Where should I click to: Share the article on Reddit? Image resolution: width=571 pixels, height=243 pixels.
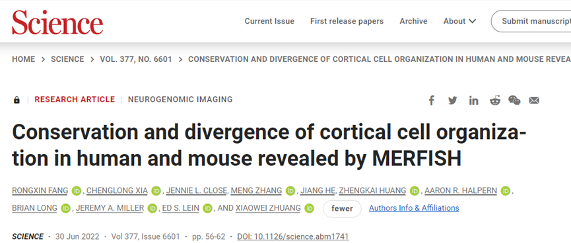pyautogui.click(x=495, y=100)
